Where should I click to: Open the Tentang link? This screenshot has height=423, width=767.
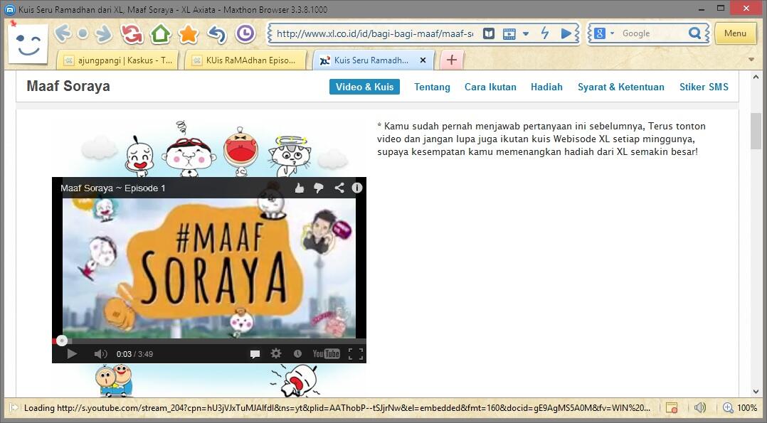(432, 87)
